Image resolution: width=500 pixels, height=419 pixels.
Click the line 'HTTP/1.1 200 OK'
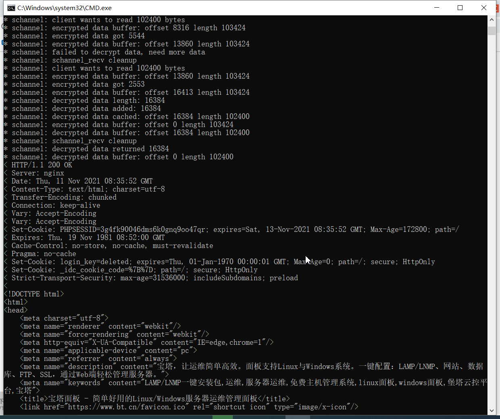pyautogui.click(x=38, y=165)
